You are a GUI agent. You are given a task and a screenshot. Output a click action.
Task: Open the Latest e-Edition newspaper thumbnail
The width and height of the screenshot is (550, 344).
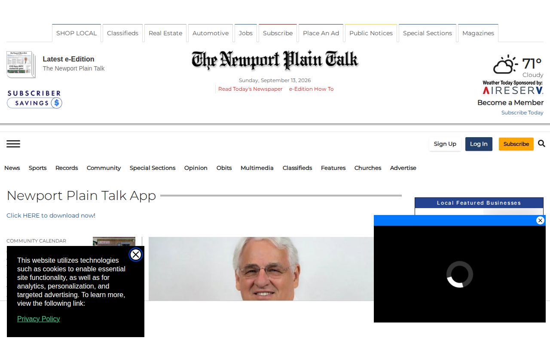(21, 64)
